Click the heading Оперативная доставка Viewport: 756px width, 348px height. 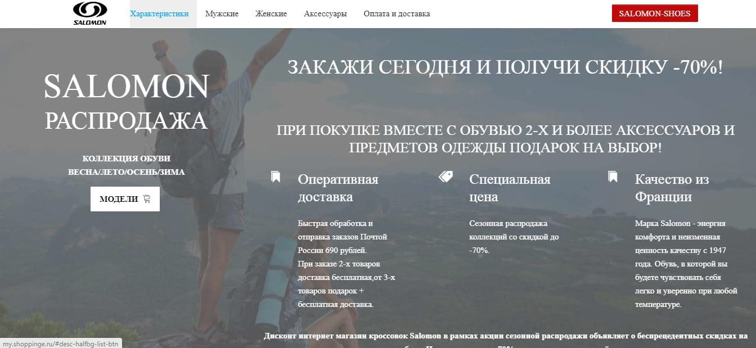tap(338, 188)
